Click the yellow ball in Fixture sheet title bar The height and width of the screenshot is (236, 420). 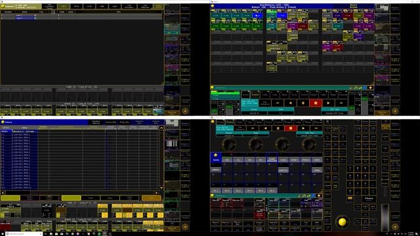3,123
